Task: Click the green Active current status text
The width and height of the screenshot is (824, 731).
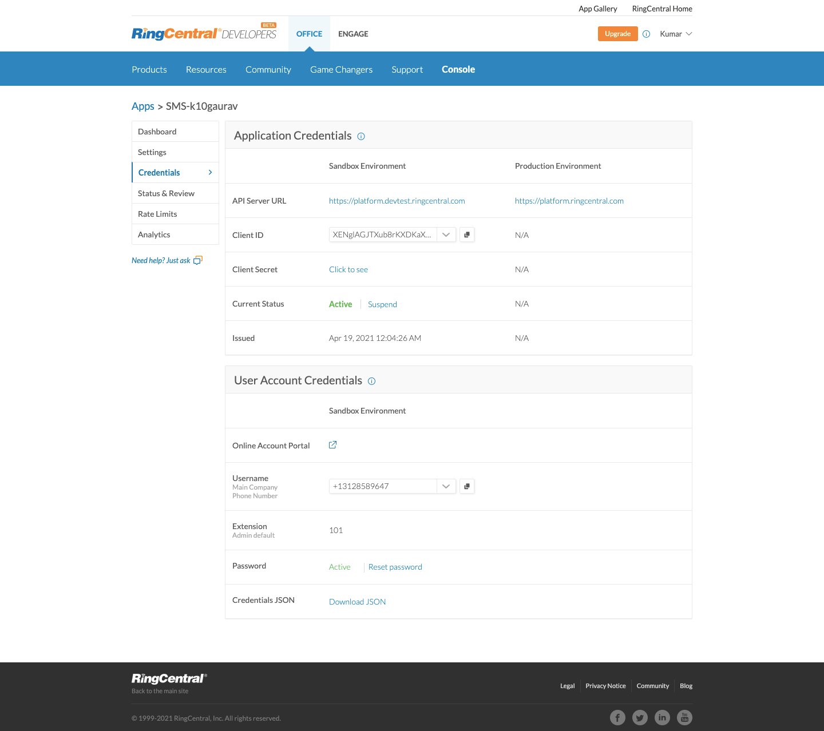Action: pyautogui.click(x=340, y=304)
